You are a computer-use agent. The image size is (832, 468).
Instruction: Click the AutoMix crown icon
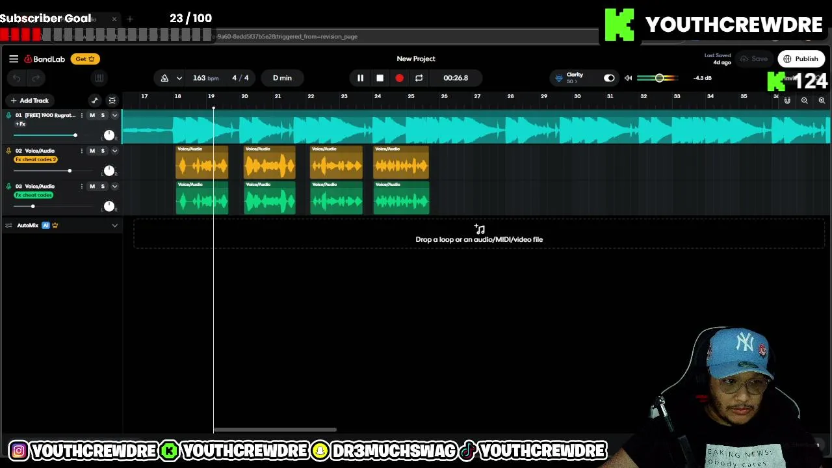pyautogui.click(x=55, y=226)
